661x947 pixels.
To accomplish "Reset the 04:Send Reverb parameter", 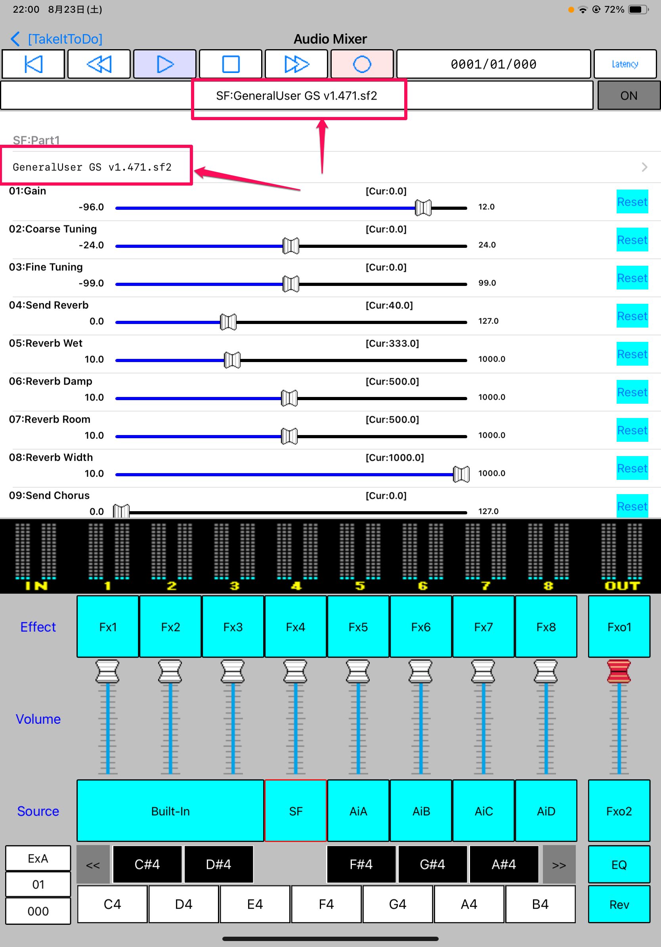I will pyautogui.click(x=632, y=316).
